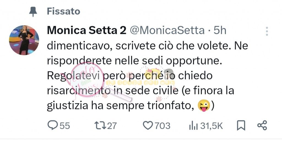This screenshot has height=142, width=282.
Task: Click the repost count 27
Action: click(x=112, y=126)
